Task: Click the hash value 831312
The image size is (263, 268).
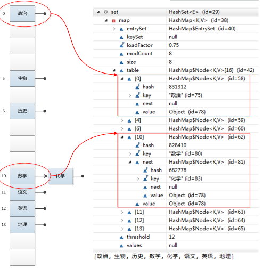Action: (x=178, y=87)
